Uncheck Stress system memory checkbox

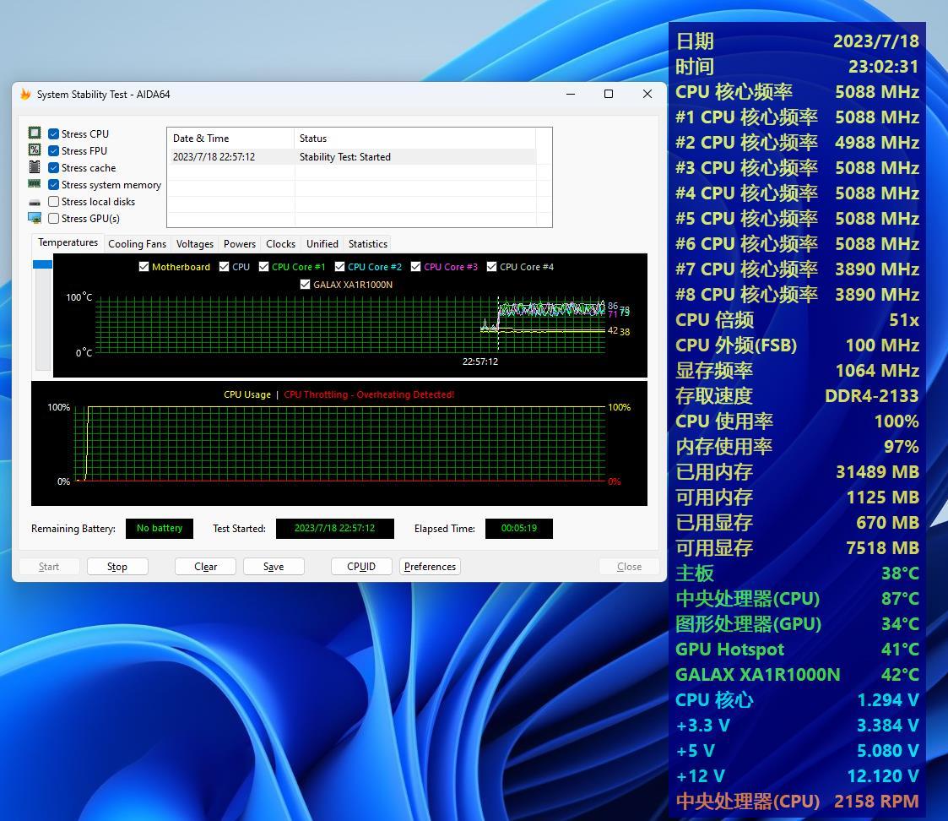click(x=54, y=184)
